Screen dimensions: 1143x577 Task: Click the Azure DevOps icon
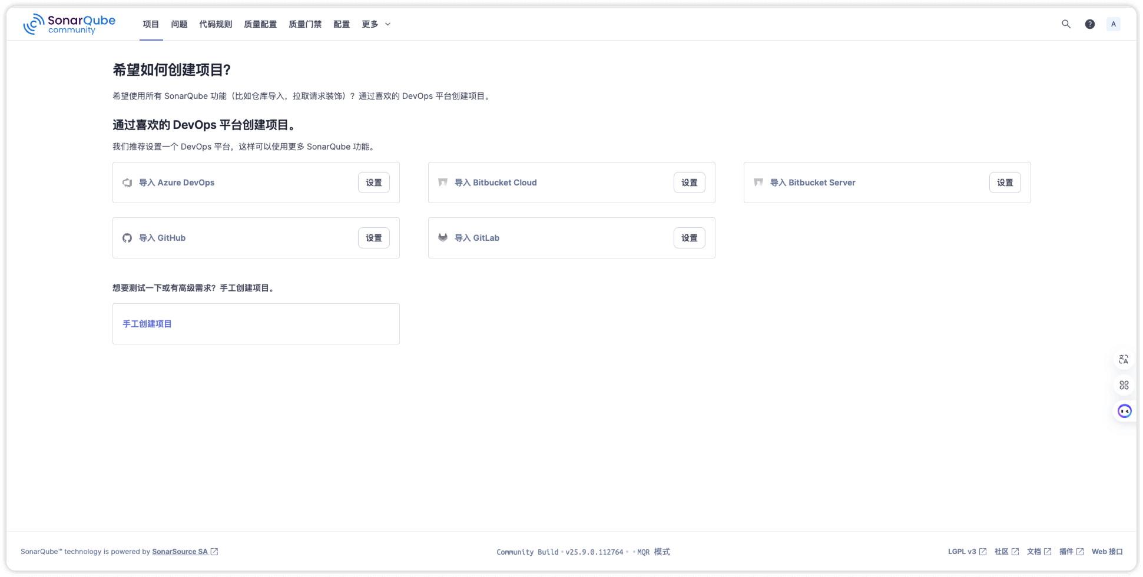[127, 183]
